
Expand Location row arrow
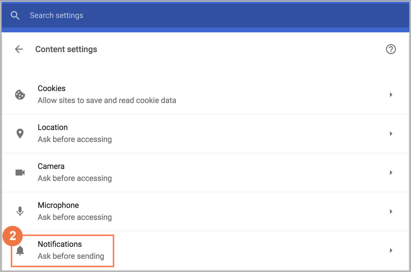pos(391,134)
